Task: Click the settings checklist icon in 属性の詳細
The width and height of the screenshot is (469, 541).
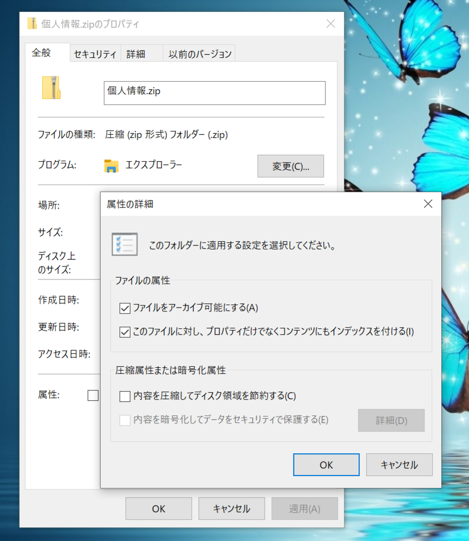Action: (x=124, y=244)
